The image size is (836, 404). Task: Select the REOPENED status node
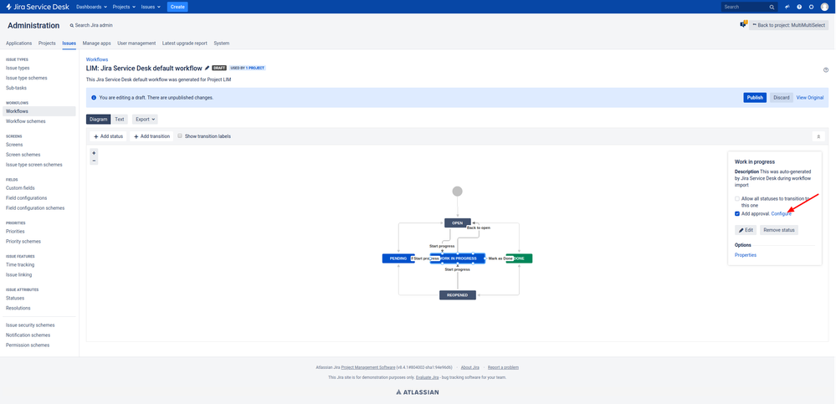(458, 294)
